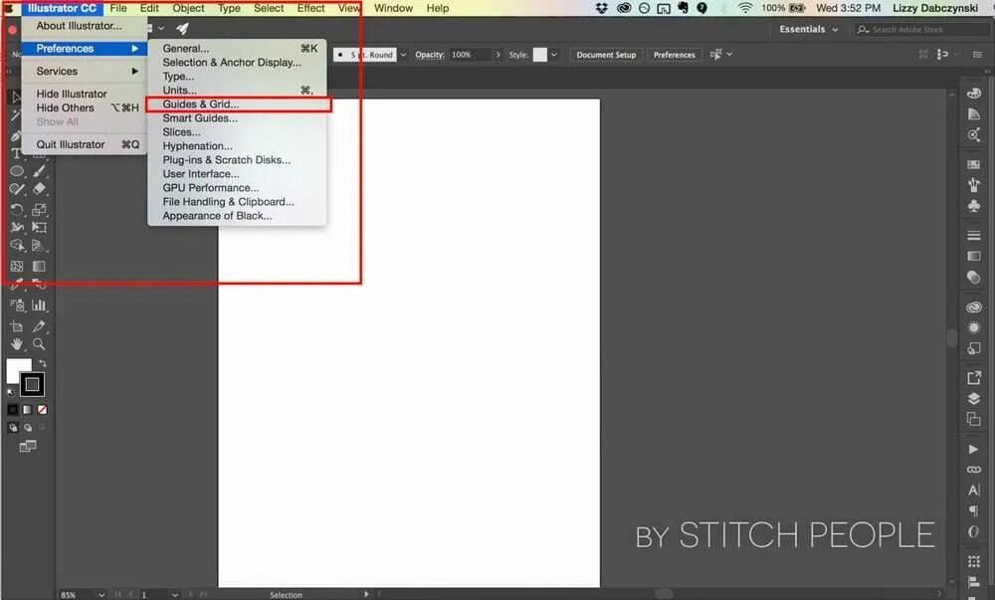Select the Shape Builder tool
The width and height of the screenshot is (995, 600).
point(17,246)
